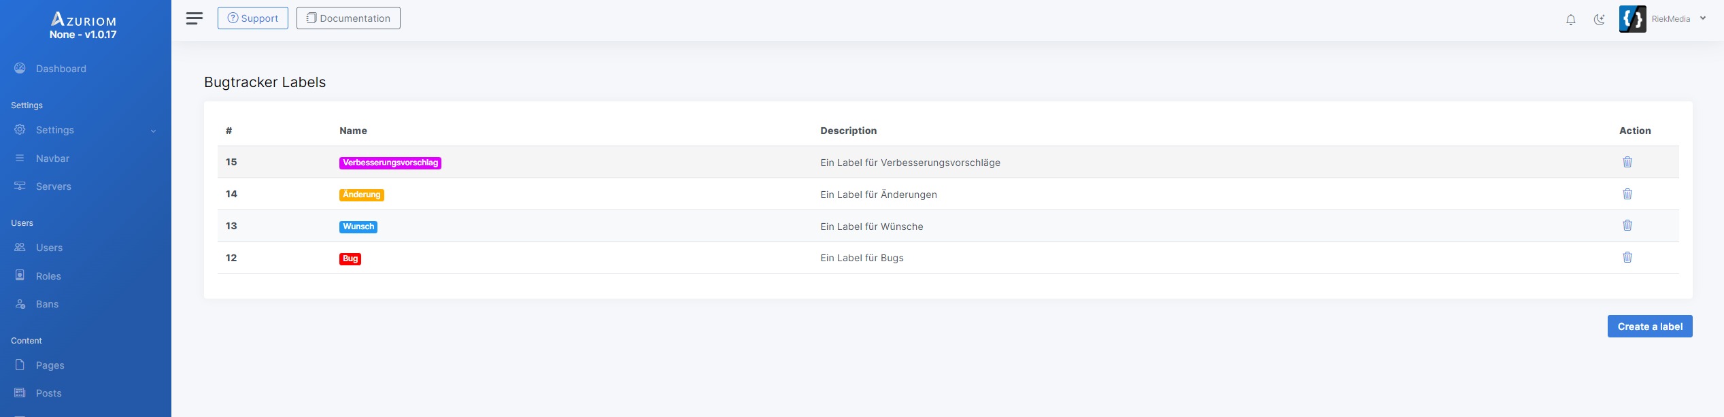Click the RiekMedia user avatar
Viewport: 1724px width, 417px height.
1633,19
